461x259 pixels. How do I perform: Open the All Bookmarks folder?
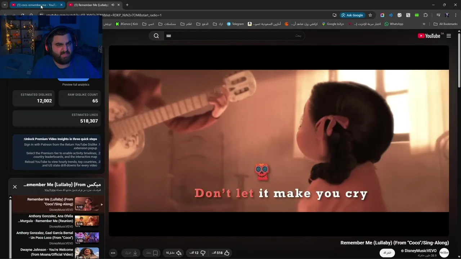(x=446, y=24)
